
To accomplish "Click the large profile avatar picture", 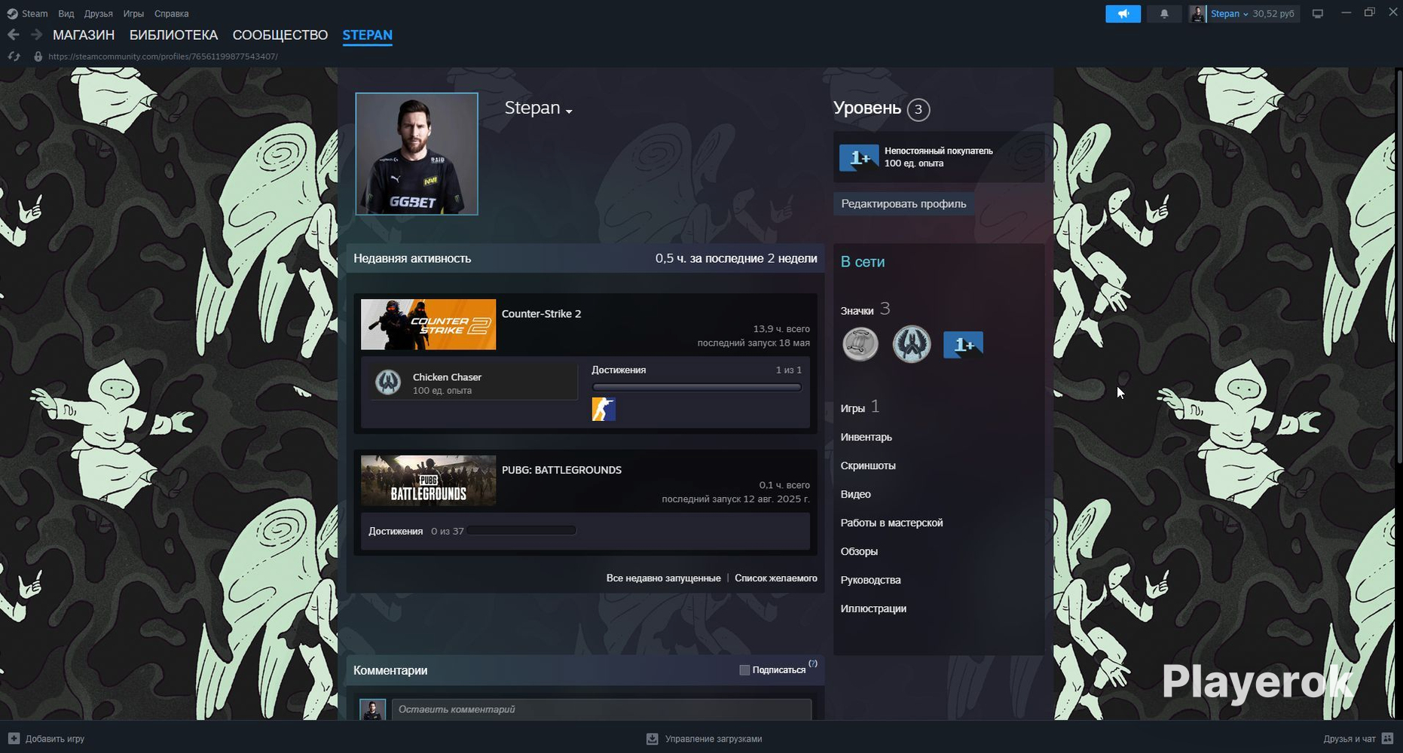I will [x=417, y=154].
